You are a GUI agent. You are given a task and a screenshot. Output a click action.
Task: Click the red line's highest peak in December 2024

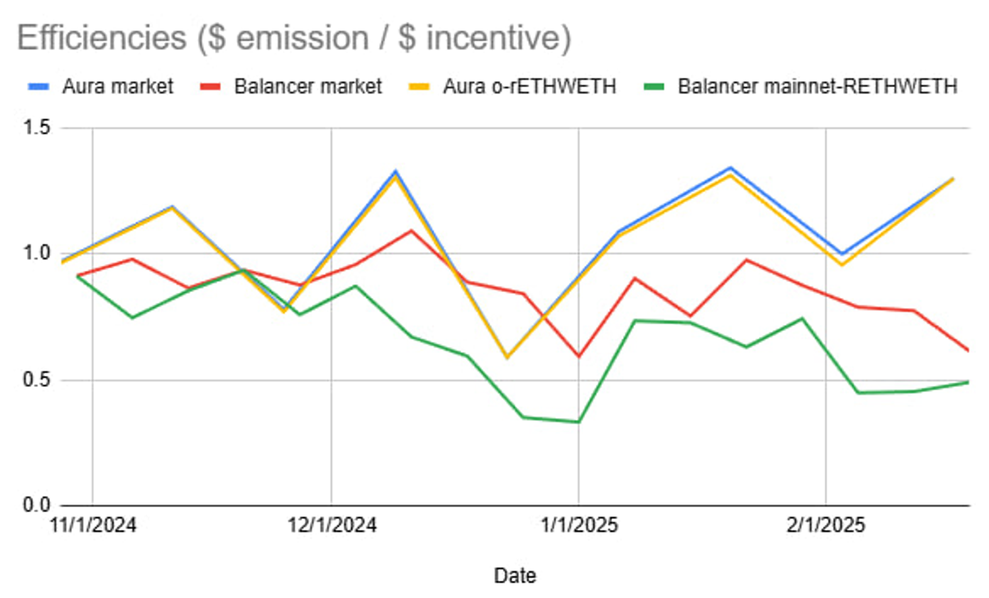[x=411, y=230]
